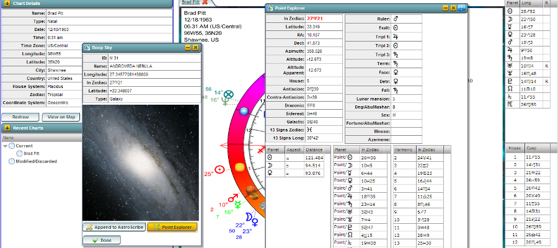Switch to the Brad Pitt chart tab
Image resolution: width=558 pixels, height=248 pixels.
pyautogui.click(x=190, y=3)
